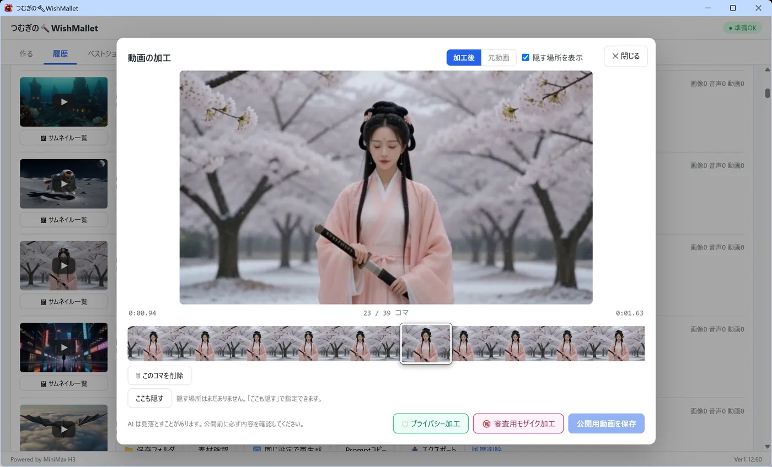
Task: Play the cherry blossom video in history list
Action: coord(64,265)
